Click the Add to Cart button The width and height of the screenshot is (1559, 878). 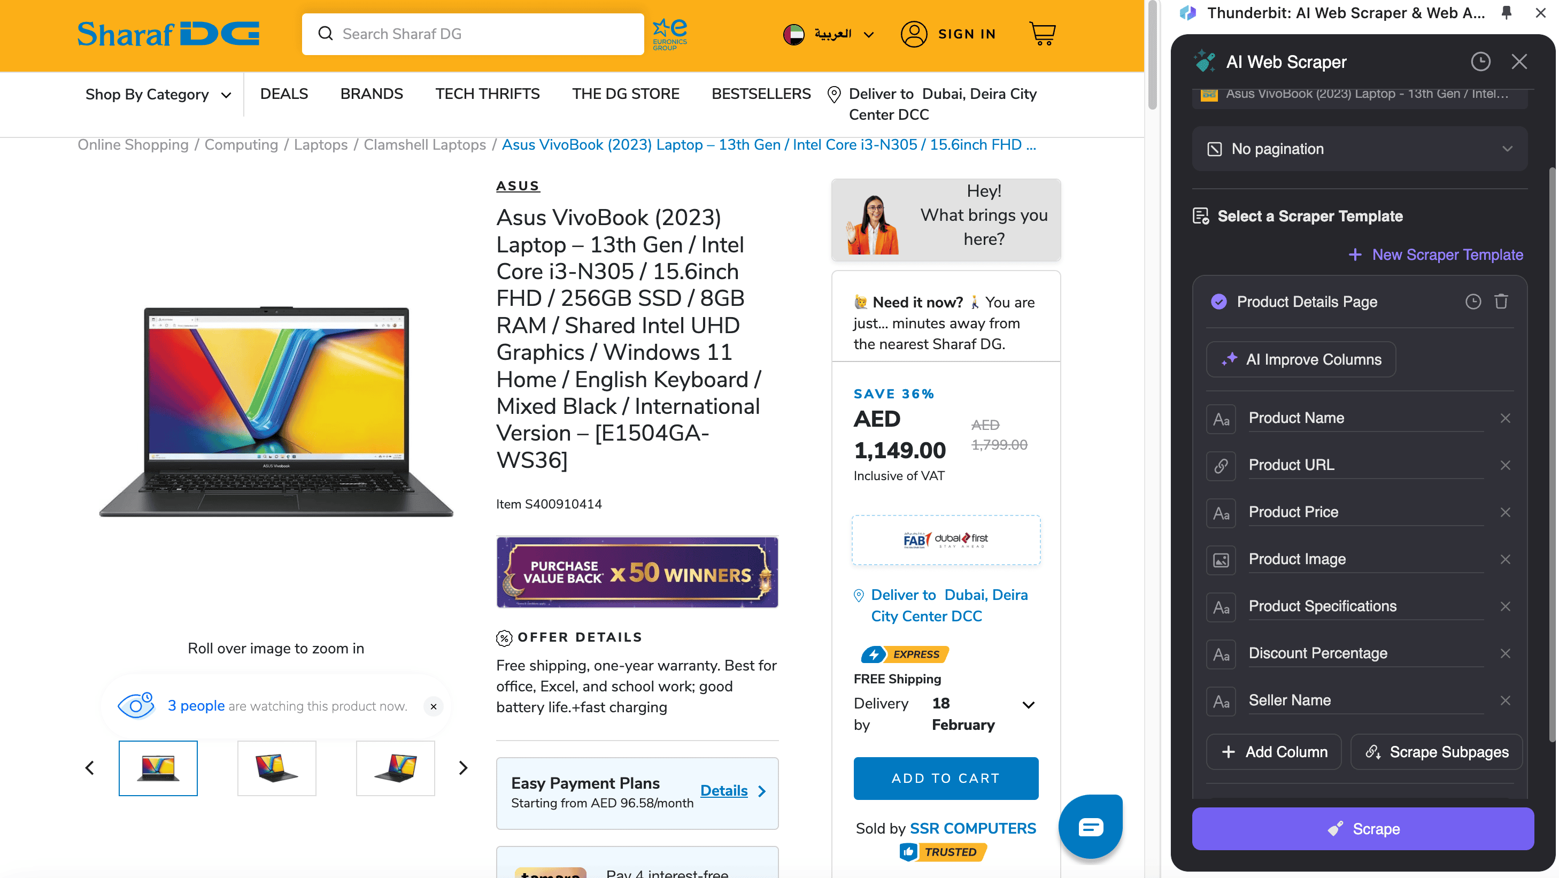point(945,778)
